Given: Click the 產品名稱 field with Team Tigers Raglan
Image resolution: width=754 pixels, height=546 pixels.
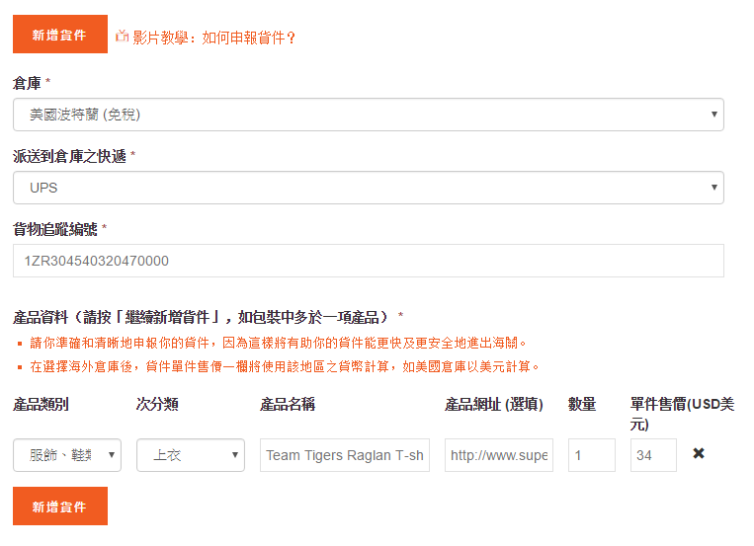Looking at the screenshot, I should tap(345, 455).
